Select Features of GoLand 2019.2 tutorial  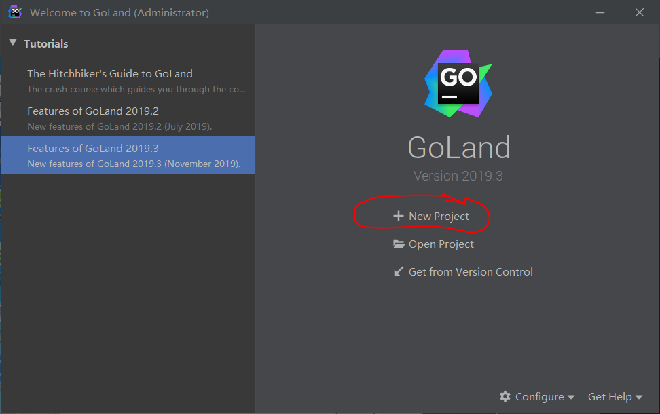point(128,118)
